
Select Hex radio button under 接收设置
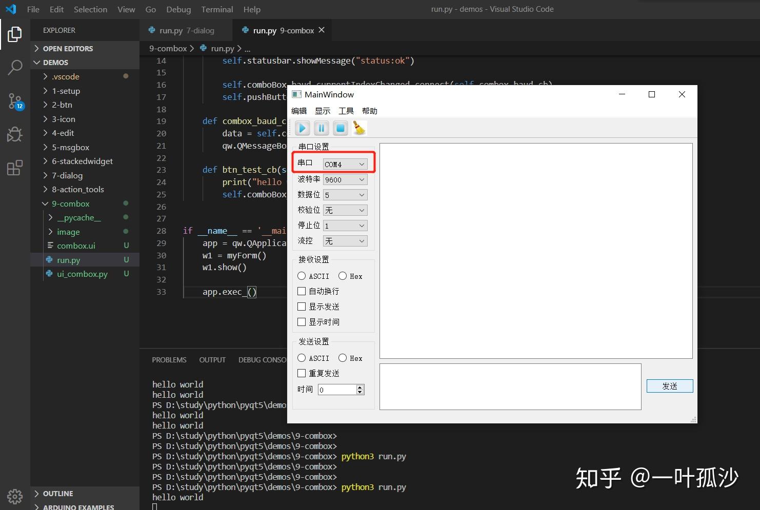(343, 276)
